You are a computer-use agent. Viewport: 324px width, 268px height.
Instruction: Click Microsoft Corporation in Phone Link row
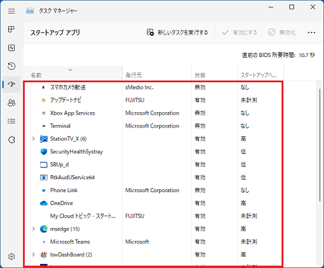pyautogui.click(x=153, y=190)
